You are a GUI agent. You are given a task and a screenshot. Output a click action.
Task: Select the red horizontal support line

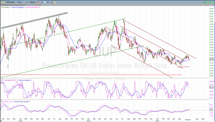click(91, 75)
